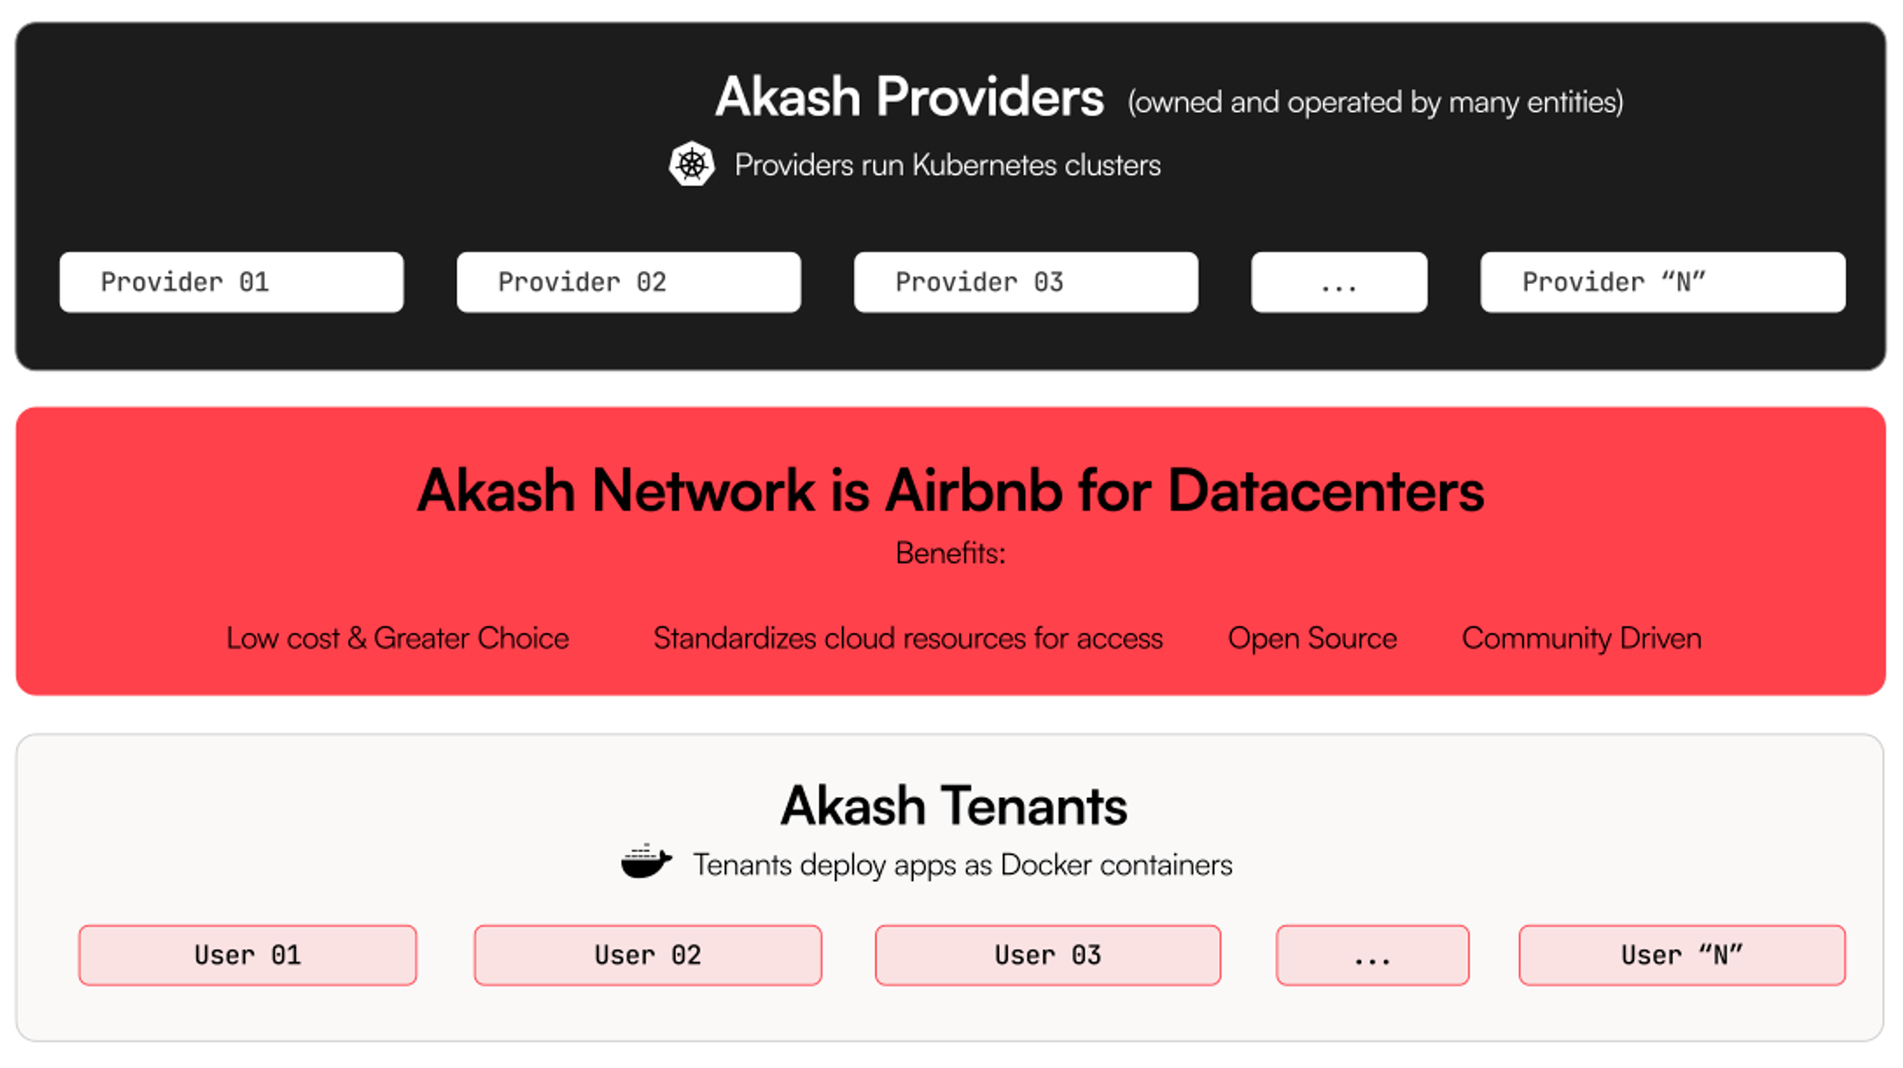Screen dimensions: 1903x1068
Task: Select the Provider 03 box
Action: tap(1025, 282)
